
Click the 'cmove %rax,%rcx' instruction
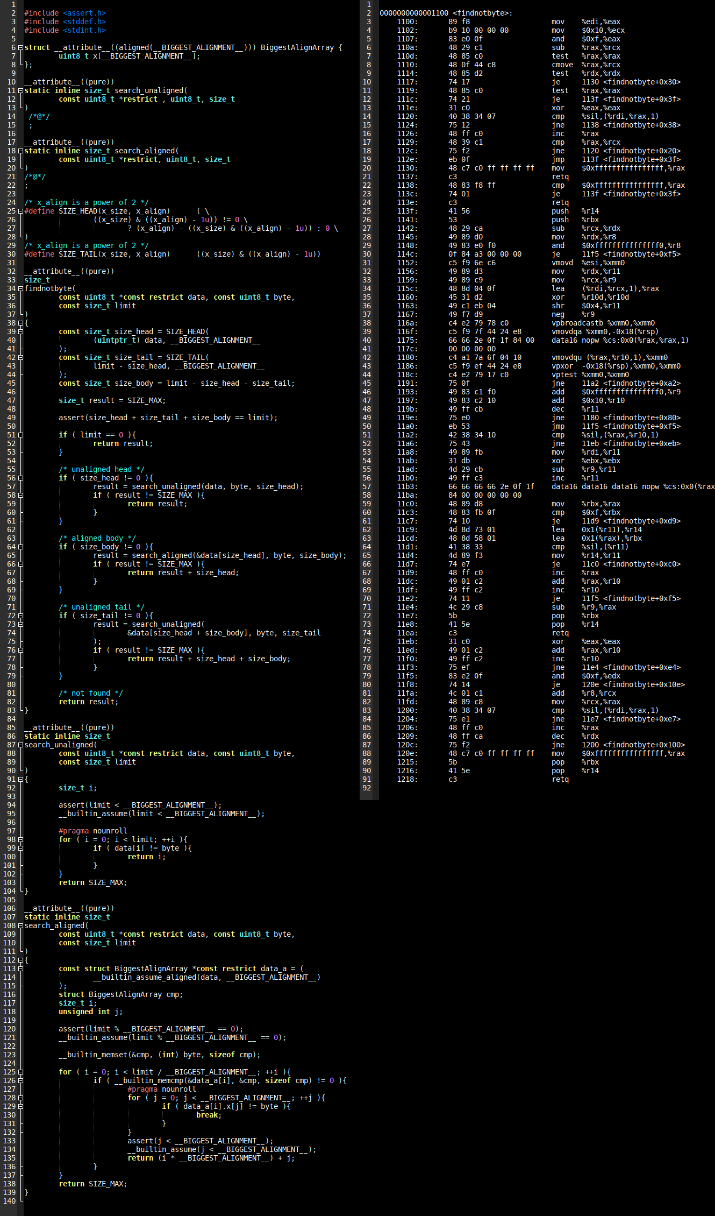coord(586,65)
